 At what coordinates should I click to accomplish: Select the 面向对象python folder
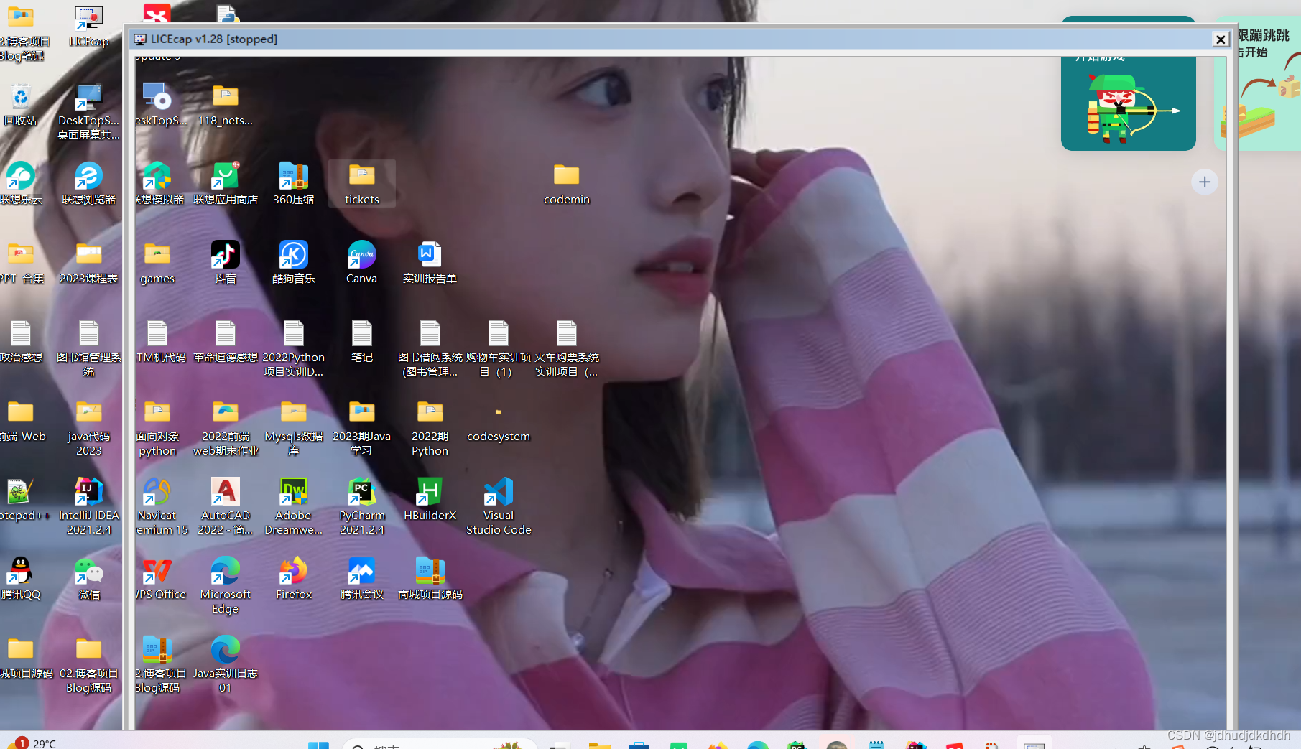point(157,428)
